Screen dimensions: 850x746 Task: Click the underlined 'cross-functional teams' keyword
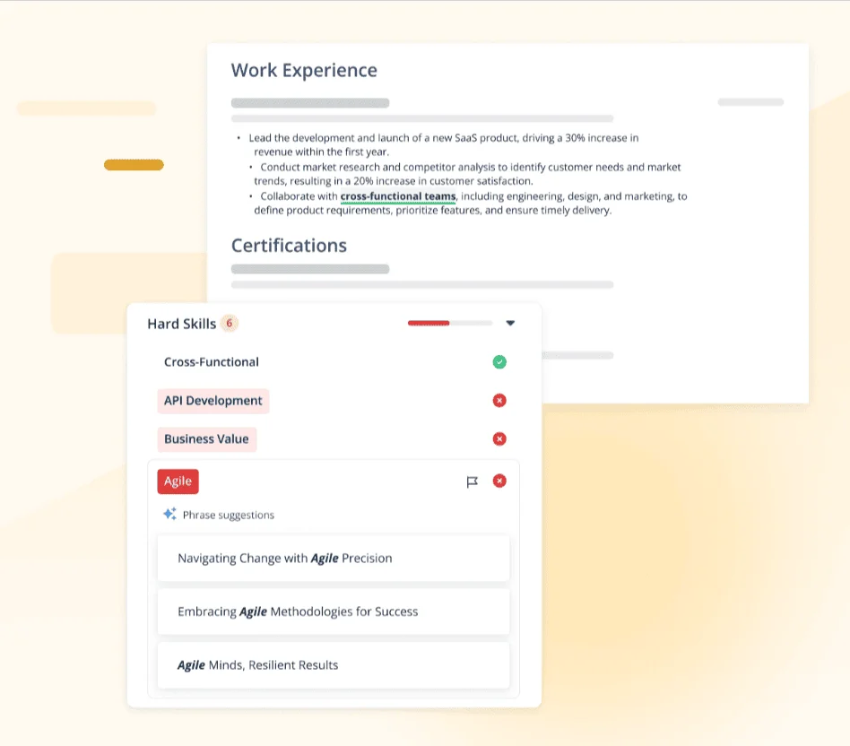(398, 196)
